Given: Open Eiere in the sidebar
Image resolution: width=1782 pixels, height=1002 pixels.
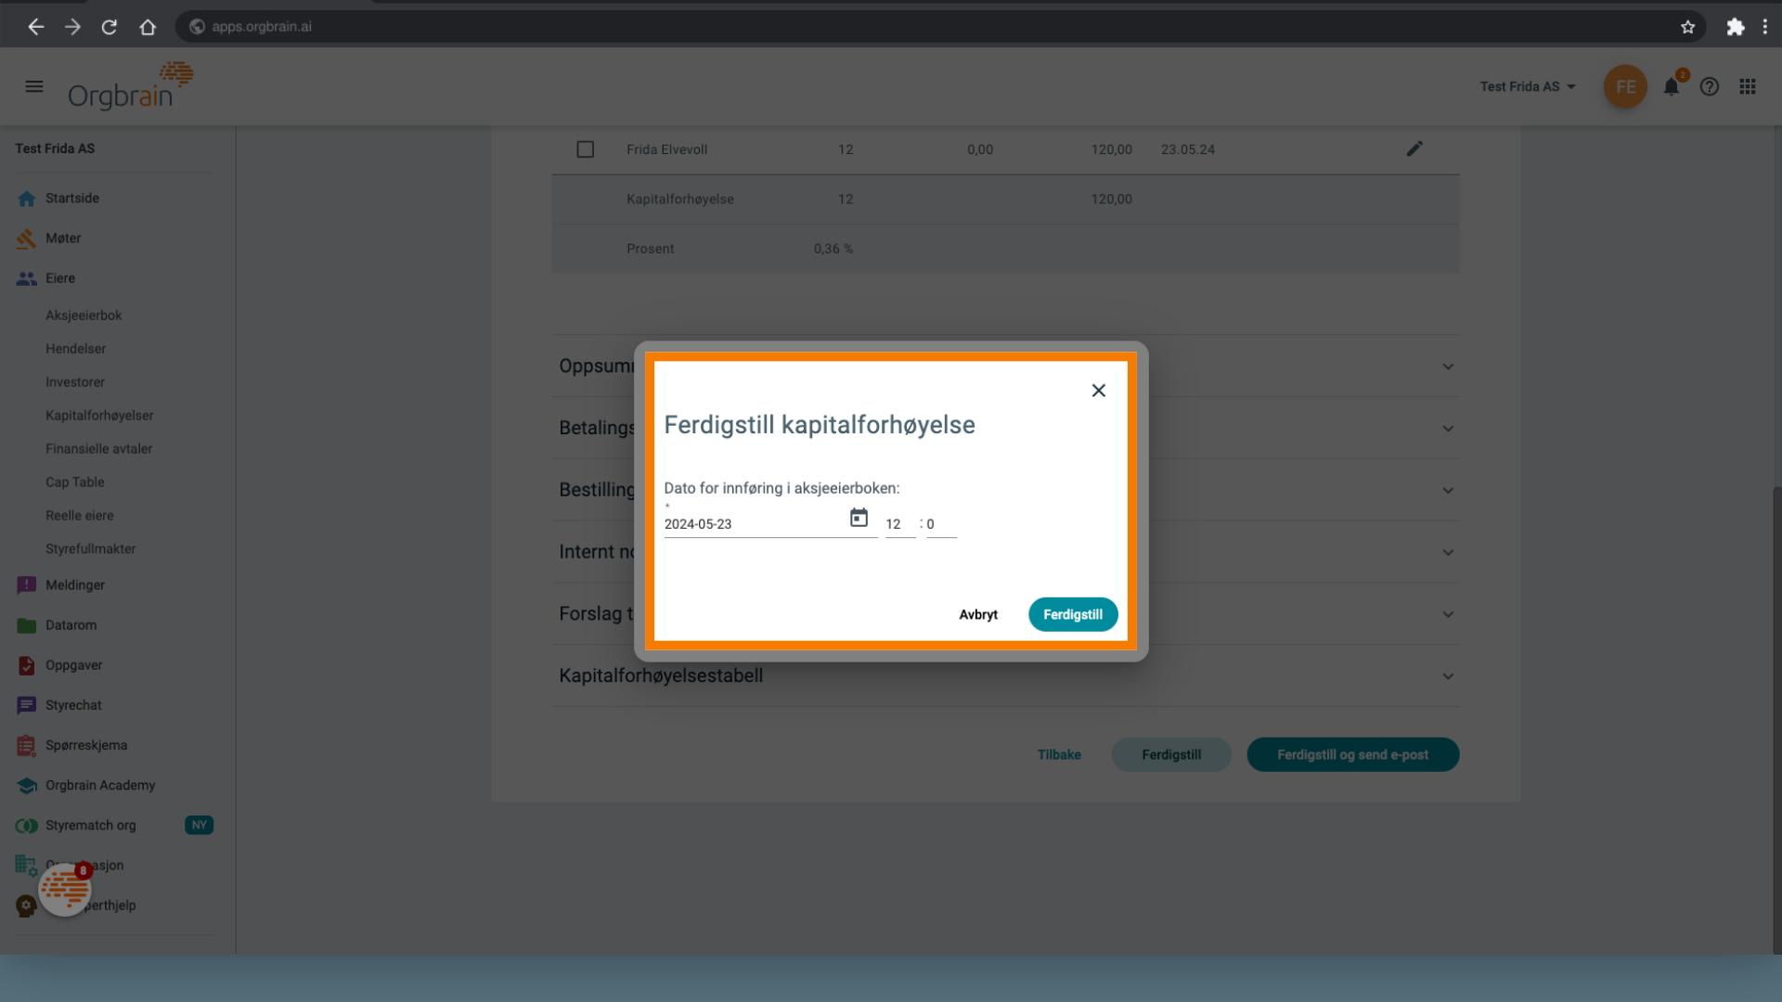Looking at the screenshot, I should click(x=60, y=278).
